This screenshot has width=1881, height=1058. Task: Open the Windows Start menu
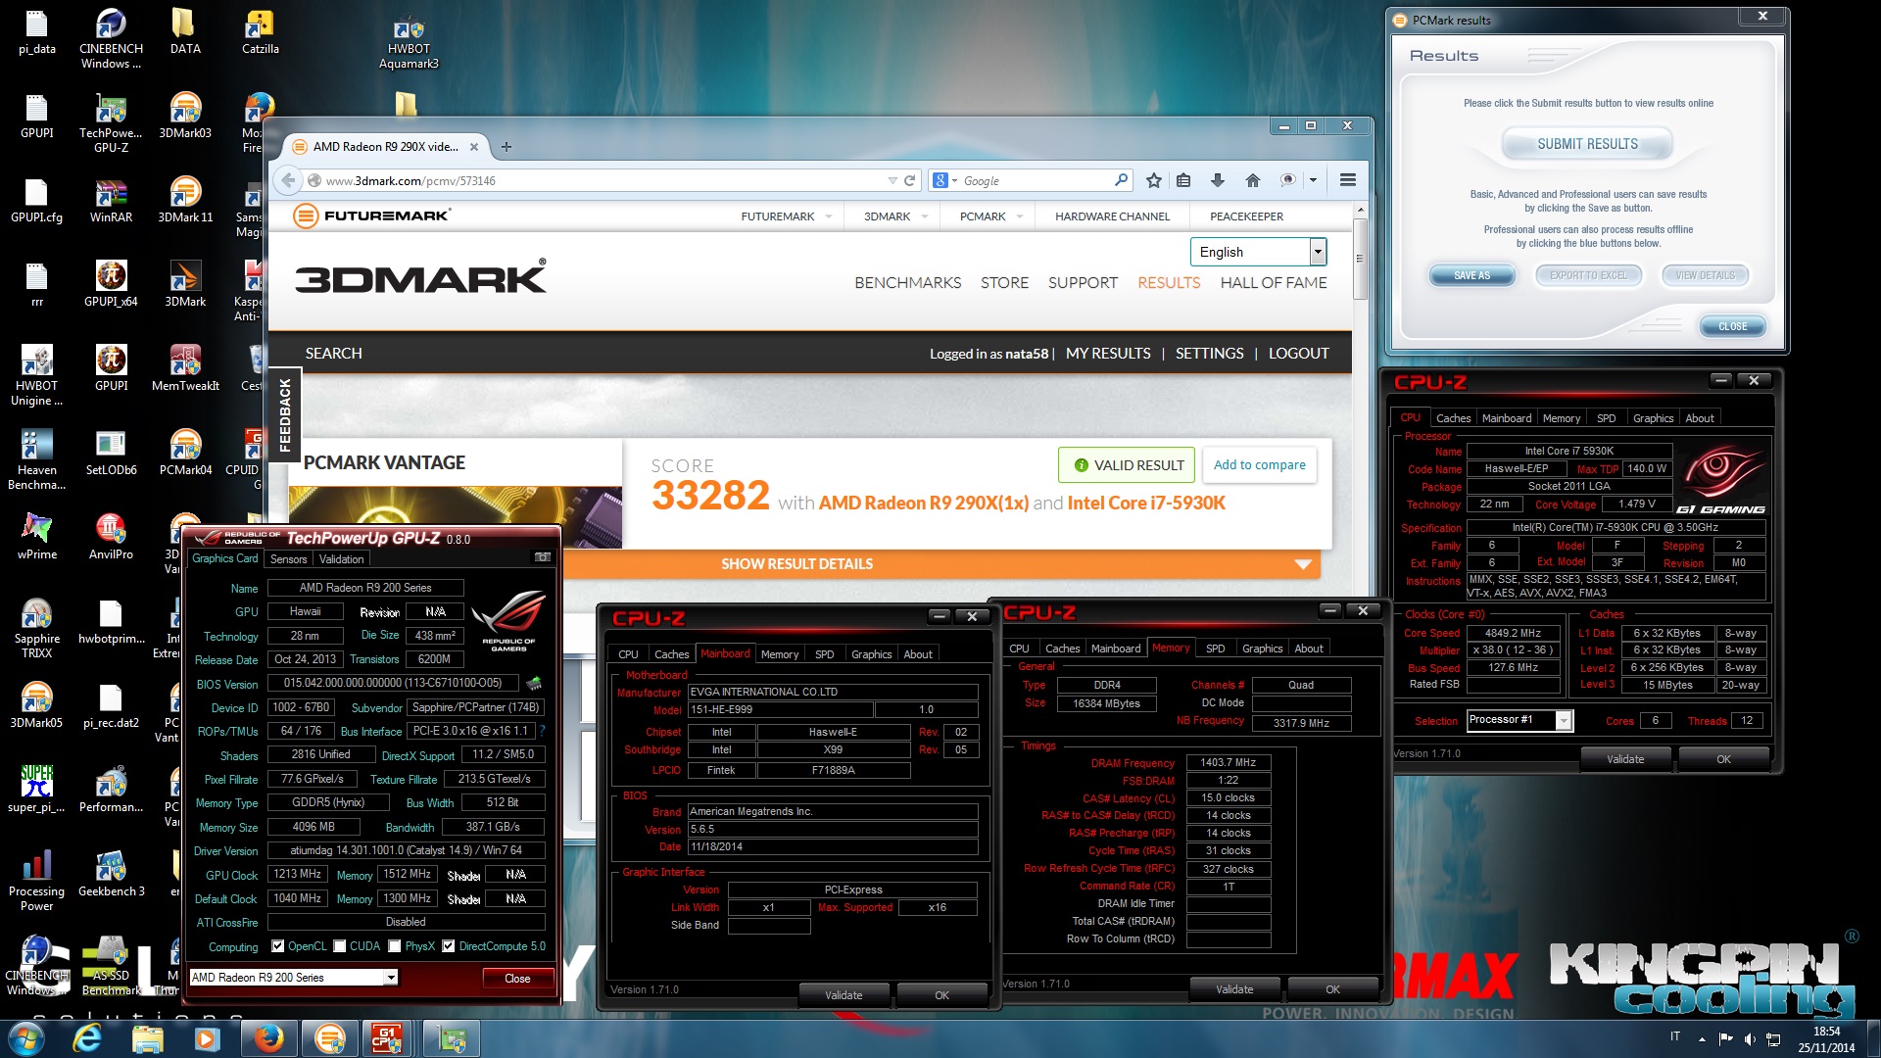[26, 1038]
